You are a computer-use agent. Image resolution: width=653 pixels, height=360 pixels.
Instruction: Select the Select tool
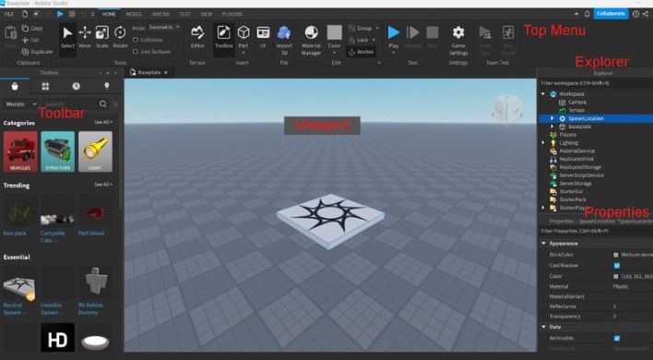[67, 38]
